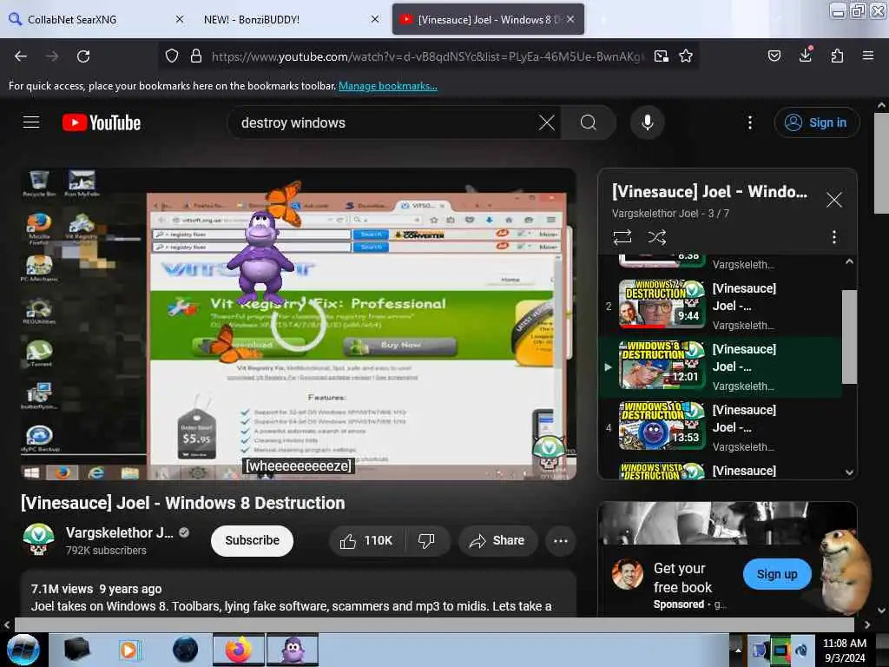The width and height of the screenshot is (889, 667).
Task: Open the Vargskelethor J... channel name
Action: [x=120, y=532]
